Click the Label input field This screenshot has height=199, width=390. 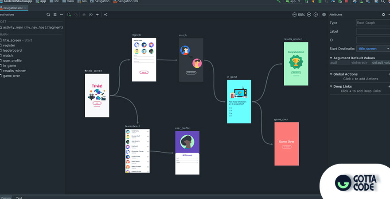pos(373,31)
